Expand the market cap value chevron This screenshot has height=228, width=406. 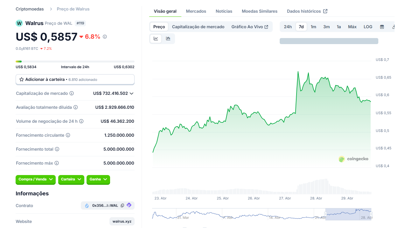point(131,94)
